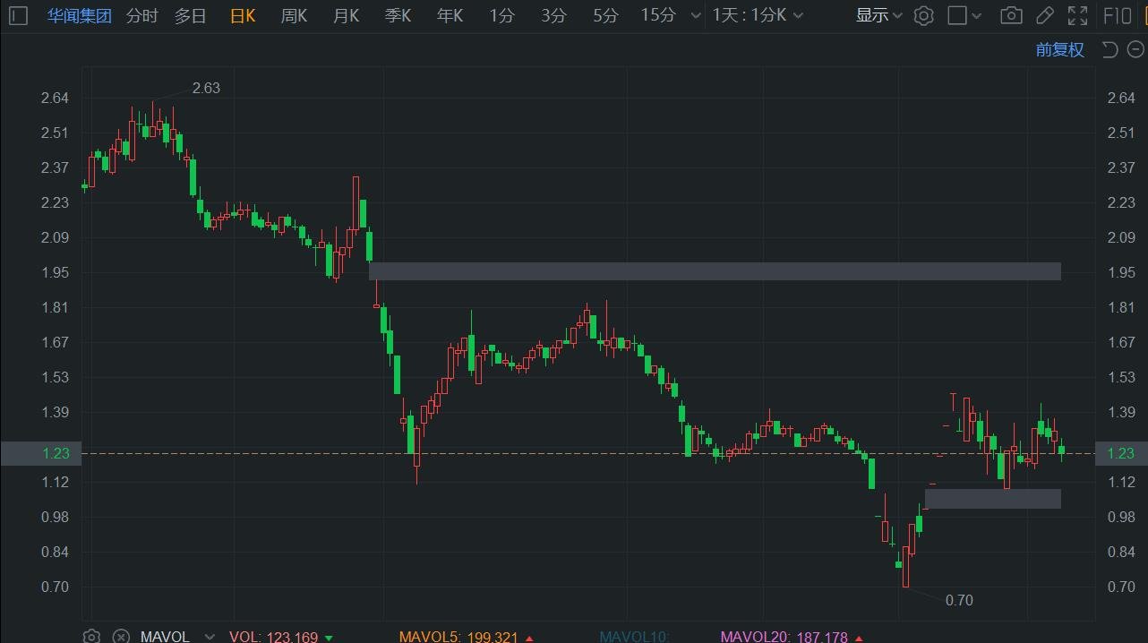Expand the MAVOL indicator dropdown
Viewport: 1148px width, 643px height.
point(210,637)
